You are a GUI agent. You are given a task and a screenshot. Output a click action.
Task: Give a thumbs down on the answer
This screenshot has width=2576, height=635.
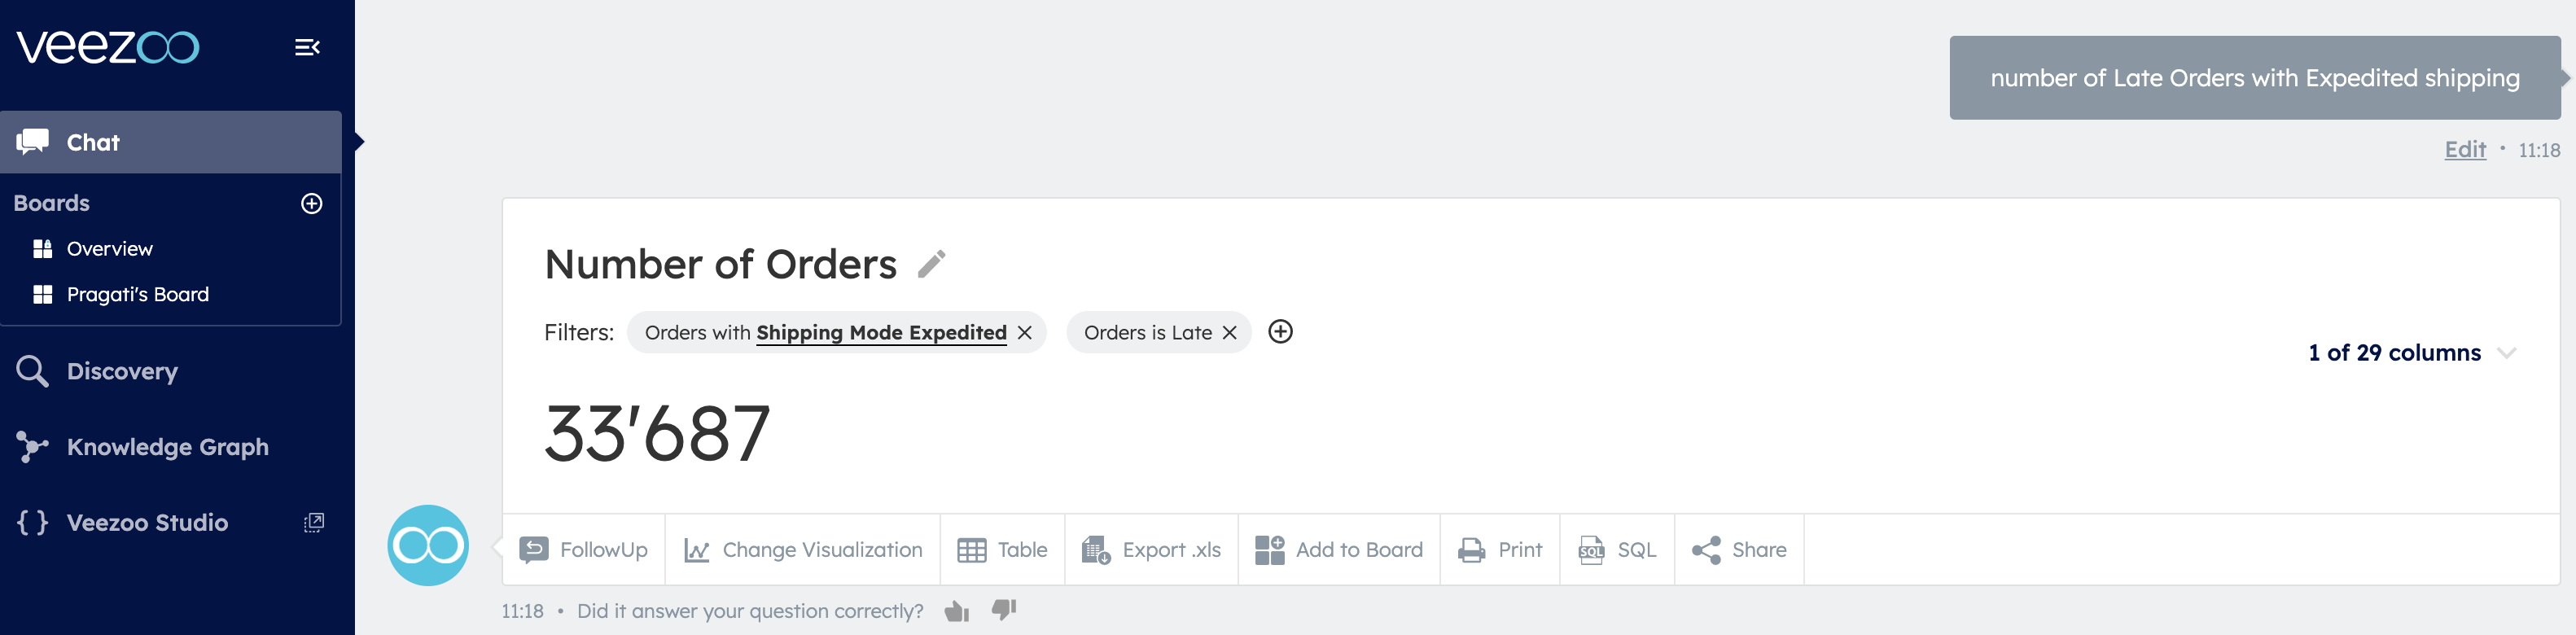click(x=1003, y=609)
